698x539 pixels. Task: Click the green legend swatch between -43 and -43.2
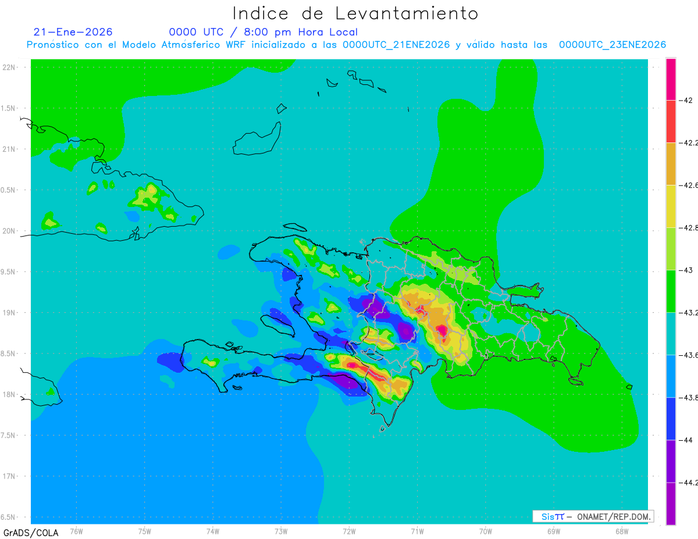671,291
